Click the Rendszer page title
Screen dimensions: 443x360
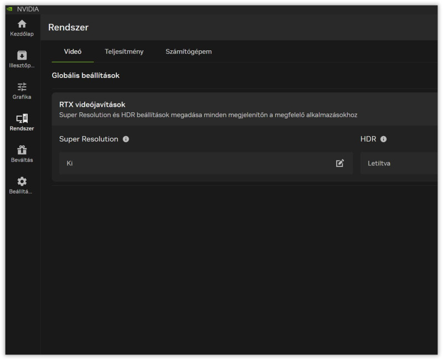[68, 27]
